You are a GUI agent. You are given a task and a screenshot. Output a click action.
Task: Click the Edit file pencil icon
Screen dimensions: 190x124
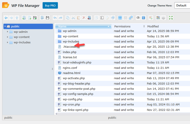(x=107, y=18)
